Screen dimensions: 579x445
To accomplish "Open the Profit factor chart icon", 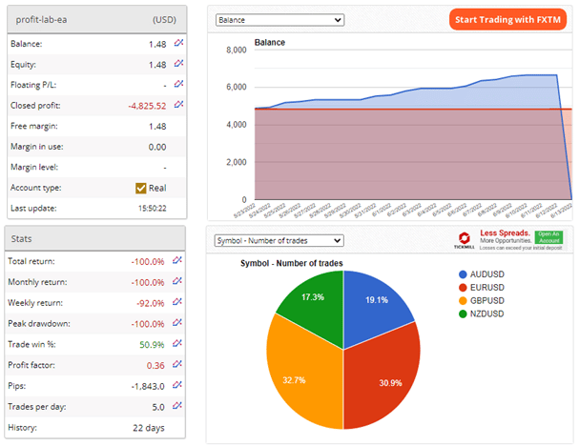I will pos(178,365).
